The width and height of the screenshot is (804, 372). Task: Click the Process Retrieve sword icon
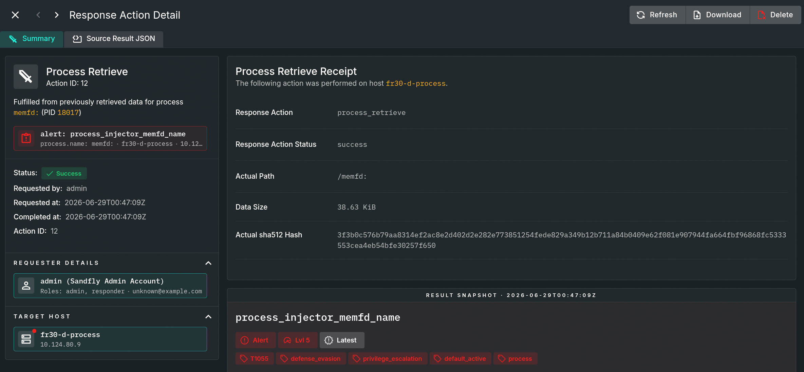[x=26, y=77]
